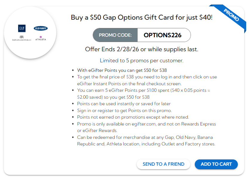Click the $50 Gap Options Gift Card headline
The width and height of the screenshot is (251, 177).
[142, 17]
